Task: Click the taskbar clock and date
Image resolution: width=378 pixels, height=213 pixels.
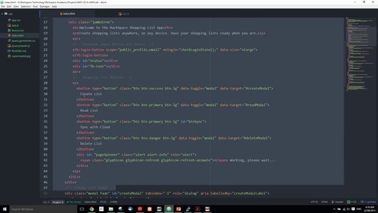Action: 370,209
